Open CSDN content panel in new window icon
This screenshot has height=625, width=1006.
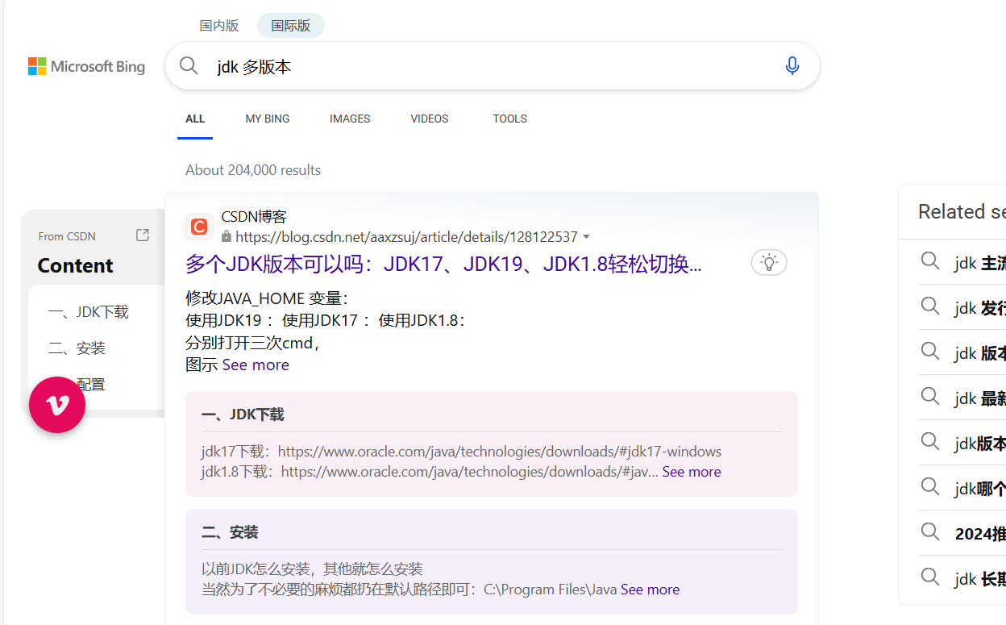point(143,235)
